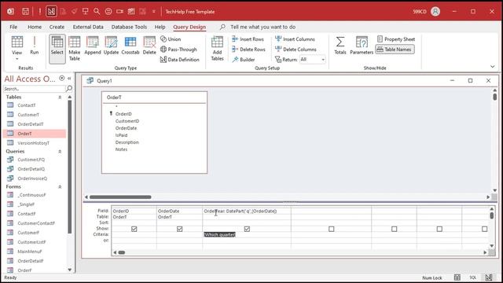Click the user account avatar icon
Image resolution: width=503 pixels, height=283 pixels.
click(x=435, y=12)
